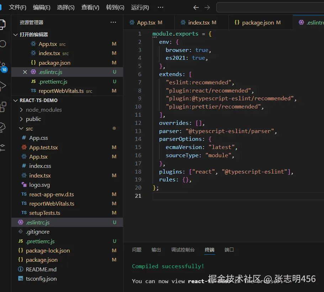Click "Compiled successfully!" in terminal

point(168,266)
